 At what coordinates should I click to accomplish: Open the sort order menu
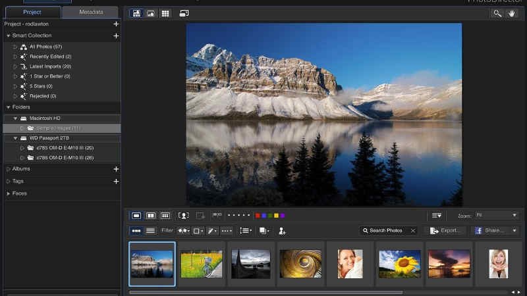(x=246, y=231)
